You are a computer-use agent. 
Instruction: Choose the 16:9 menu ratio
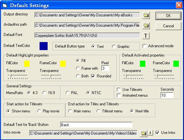coord(44,93)
